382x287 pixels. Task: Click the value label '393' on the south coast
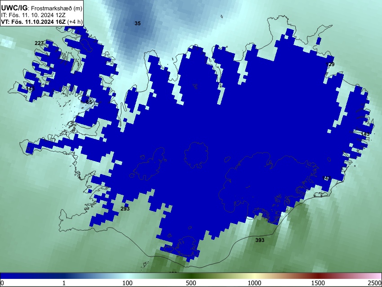(260, 240)
